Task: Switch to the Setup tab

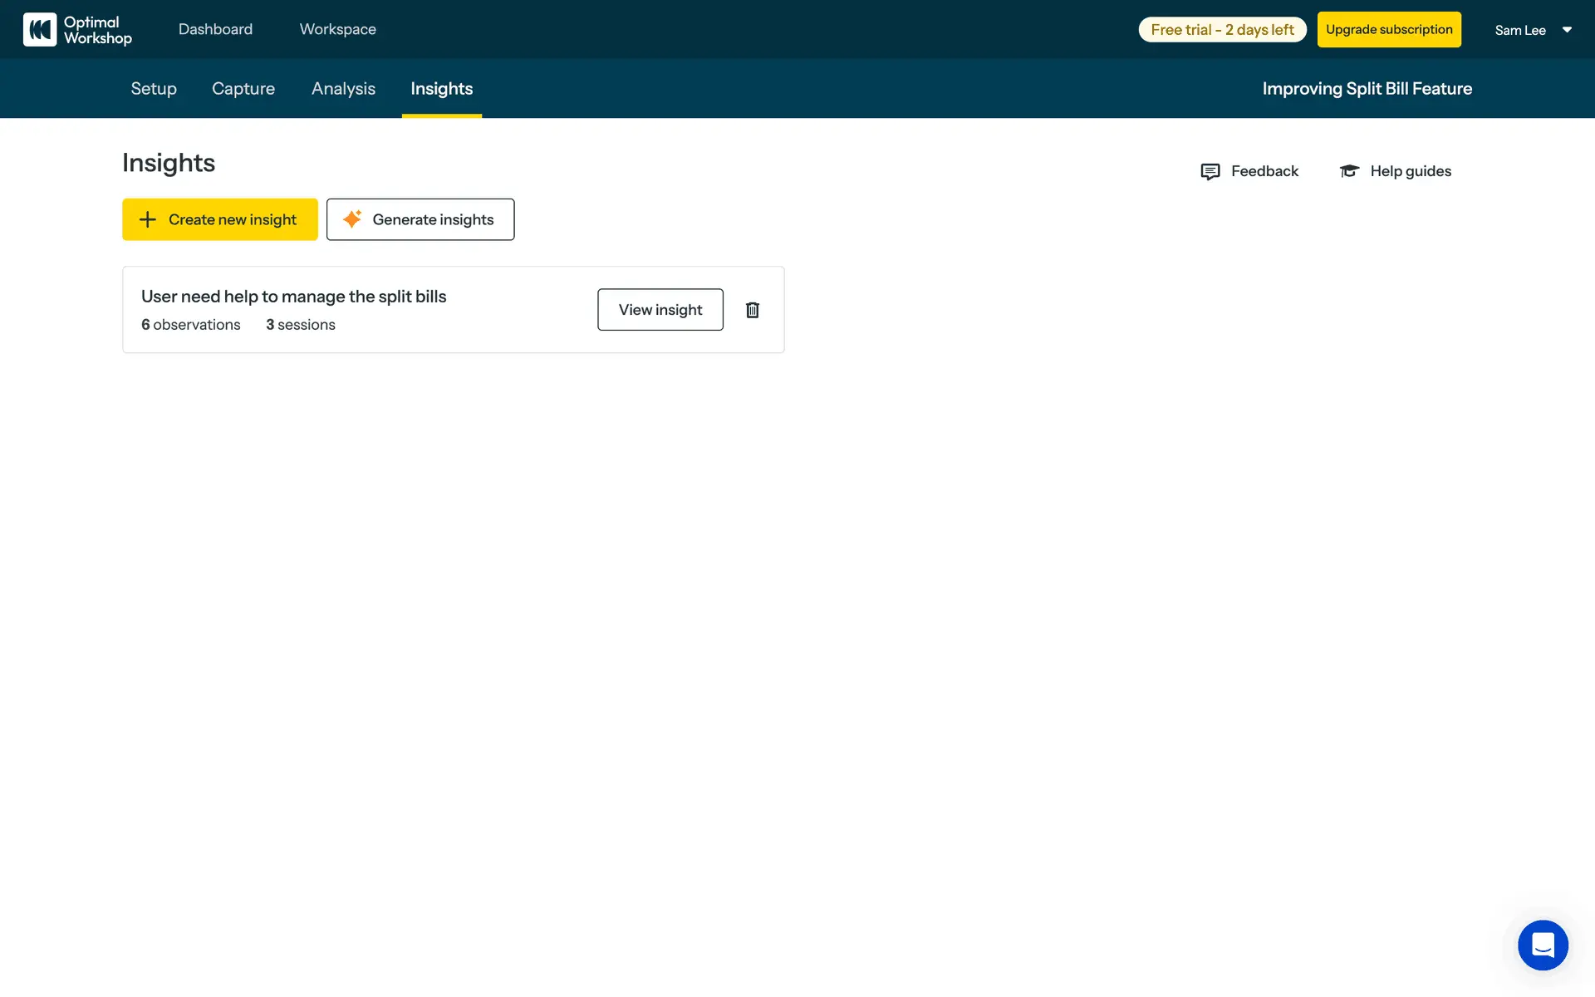Action: tap(154, 89)
